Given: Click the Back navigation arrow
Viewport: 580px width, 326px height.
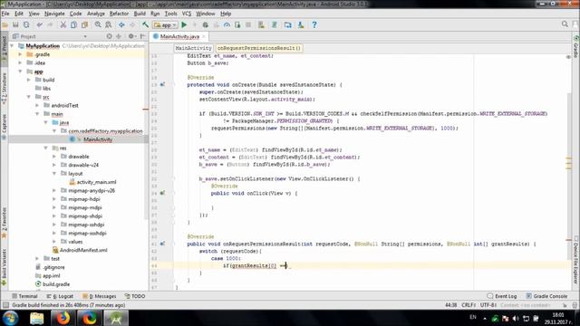Looking at the screenshot, I should [121, 24].
